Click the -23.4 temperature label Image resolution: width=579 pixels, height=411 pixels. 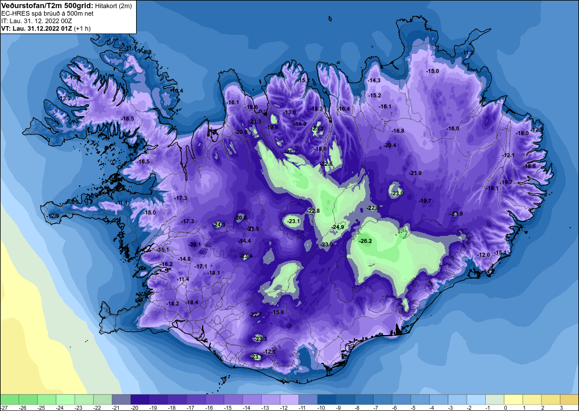coord(246,256)
